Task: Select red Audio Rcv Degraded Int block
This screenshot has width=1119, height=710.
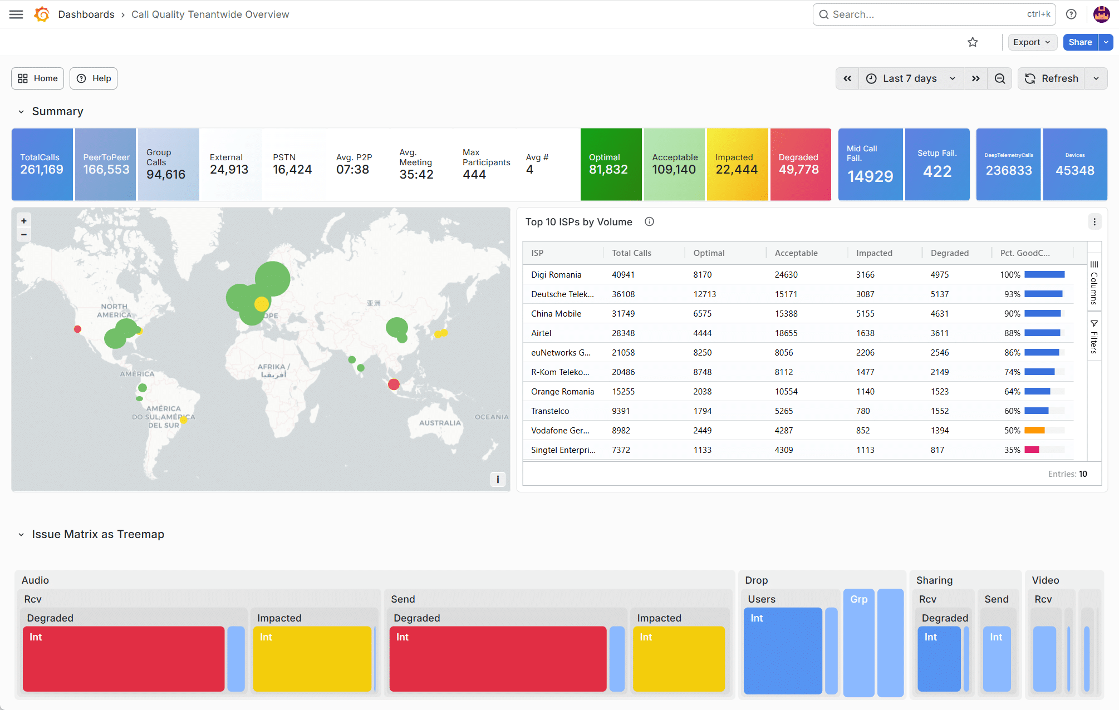Action: click(124, 659)
